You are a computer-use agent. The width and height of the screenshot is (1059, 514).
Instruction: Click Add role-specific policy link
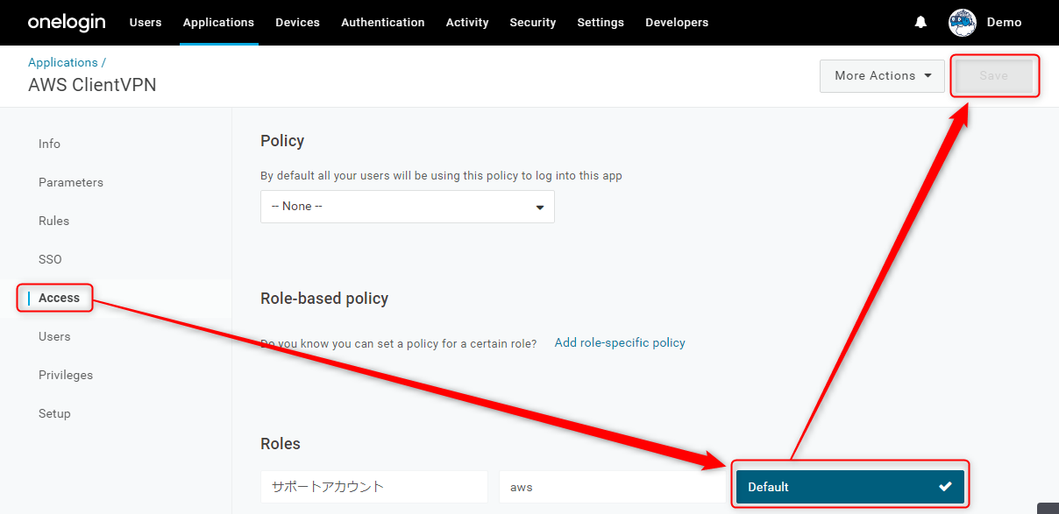620,342
